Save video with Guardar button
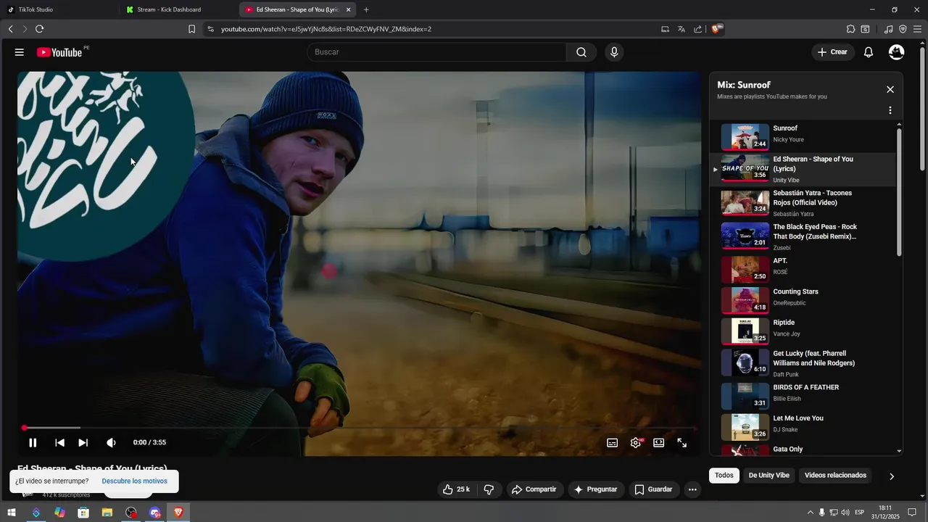 click(x=654, y=489)
